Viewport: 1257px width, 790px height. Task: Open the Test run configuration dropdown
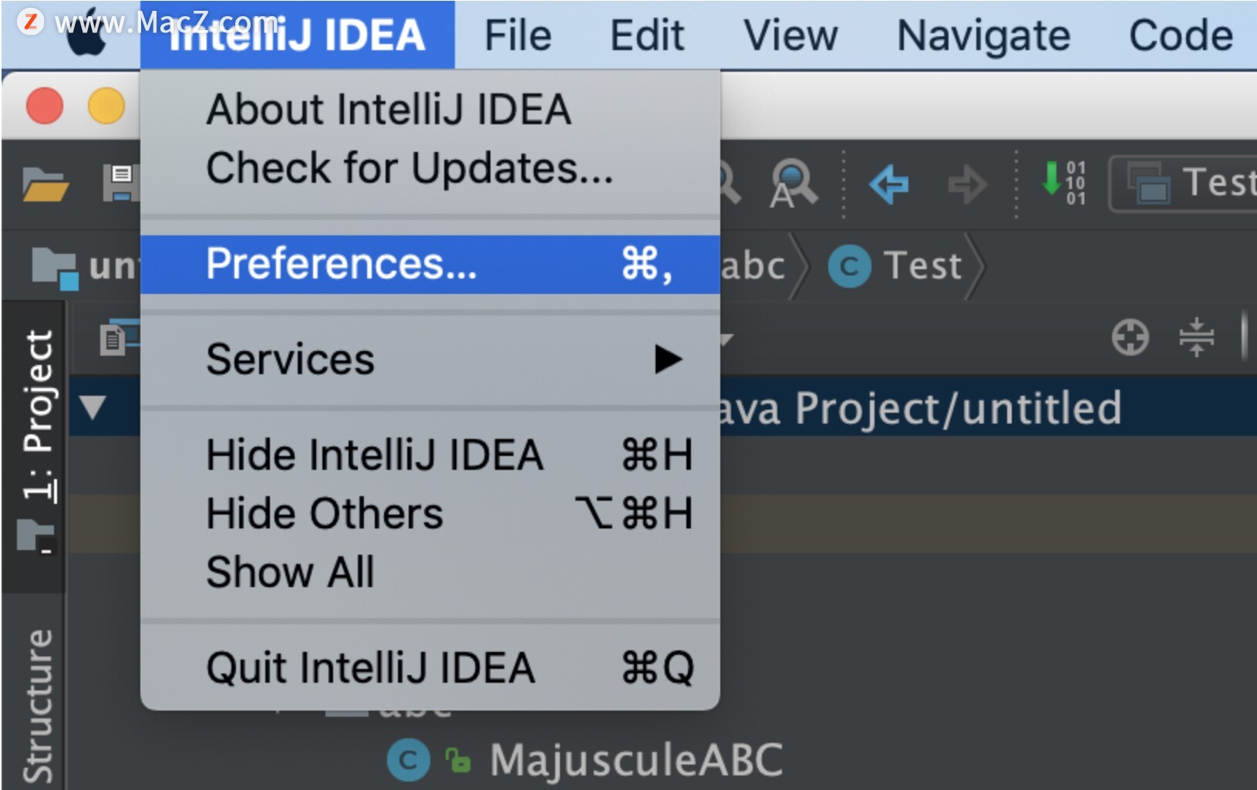coord(1183,183)
